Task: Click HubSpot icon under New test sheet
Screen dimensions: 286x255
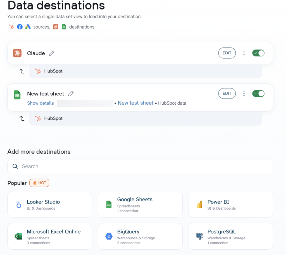Action: 38,118
